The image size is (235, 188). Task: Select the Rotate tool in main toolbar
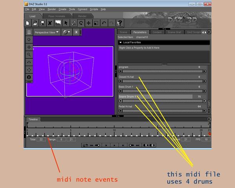(x=81, y=23)
